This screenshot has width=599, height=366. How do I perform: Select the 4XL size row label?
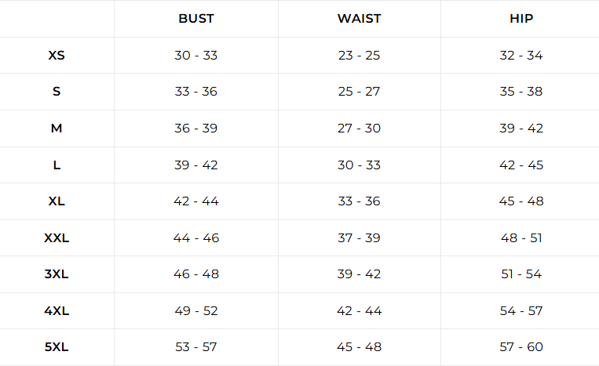click(x=57, y=310)
